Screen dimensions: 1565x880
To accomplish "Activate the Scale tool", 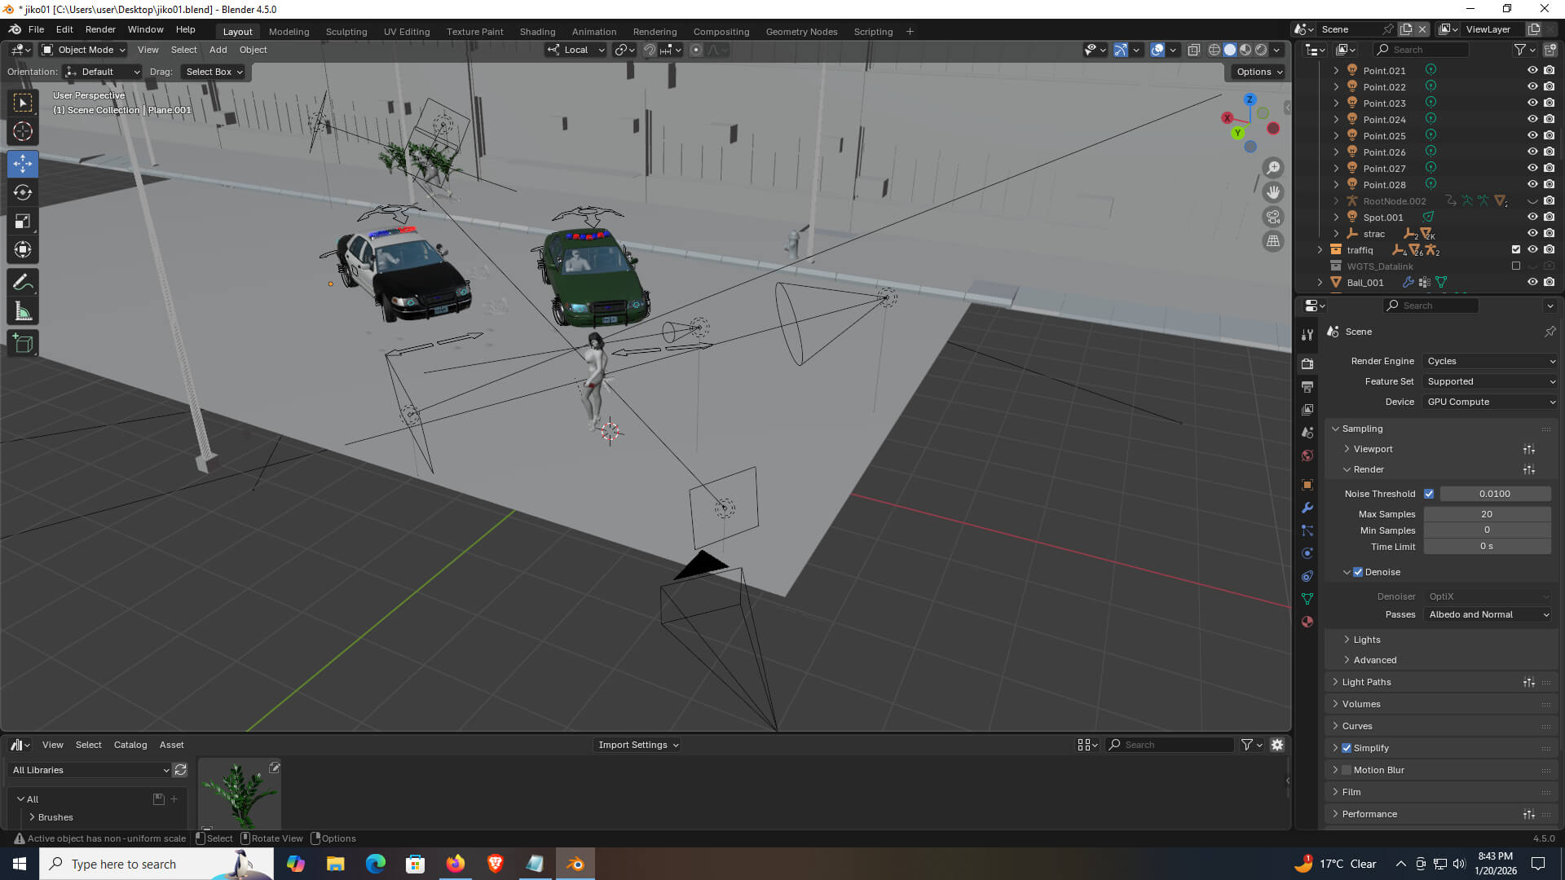I will tap(23, 221).
